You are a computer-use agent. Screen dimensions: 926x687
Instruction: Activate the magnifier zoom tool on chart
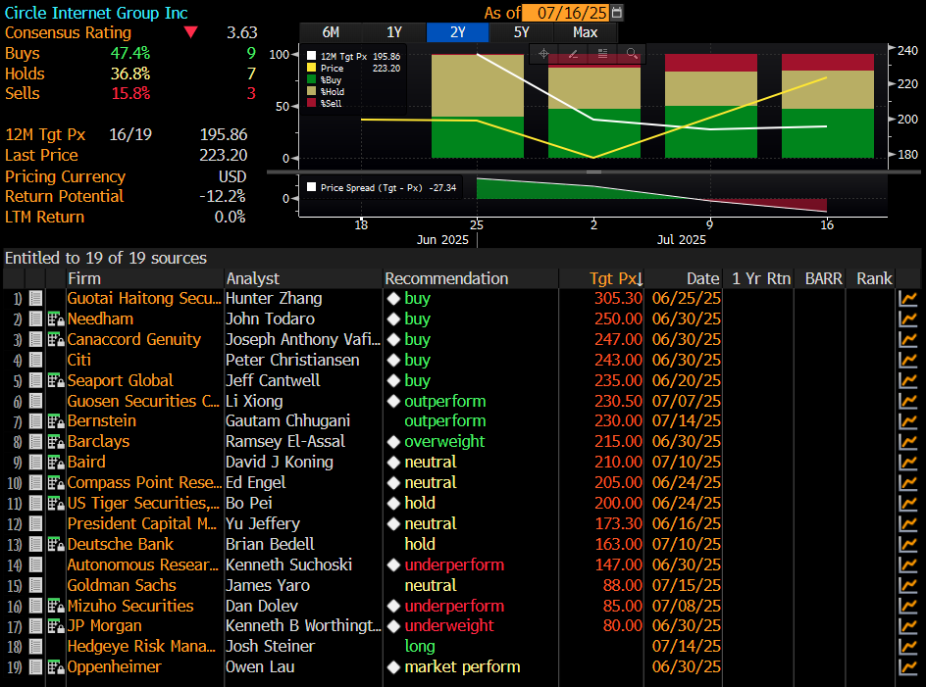coord(632,54)
